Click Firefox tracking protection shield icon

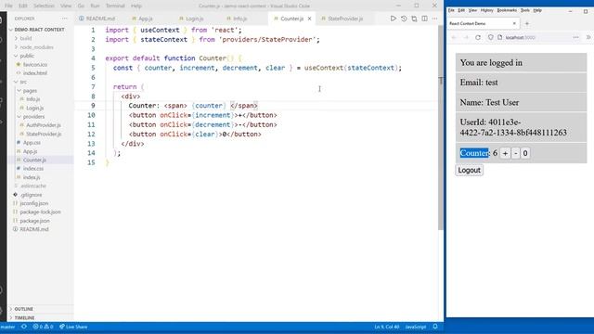click(x=491, y=37)
